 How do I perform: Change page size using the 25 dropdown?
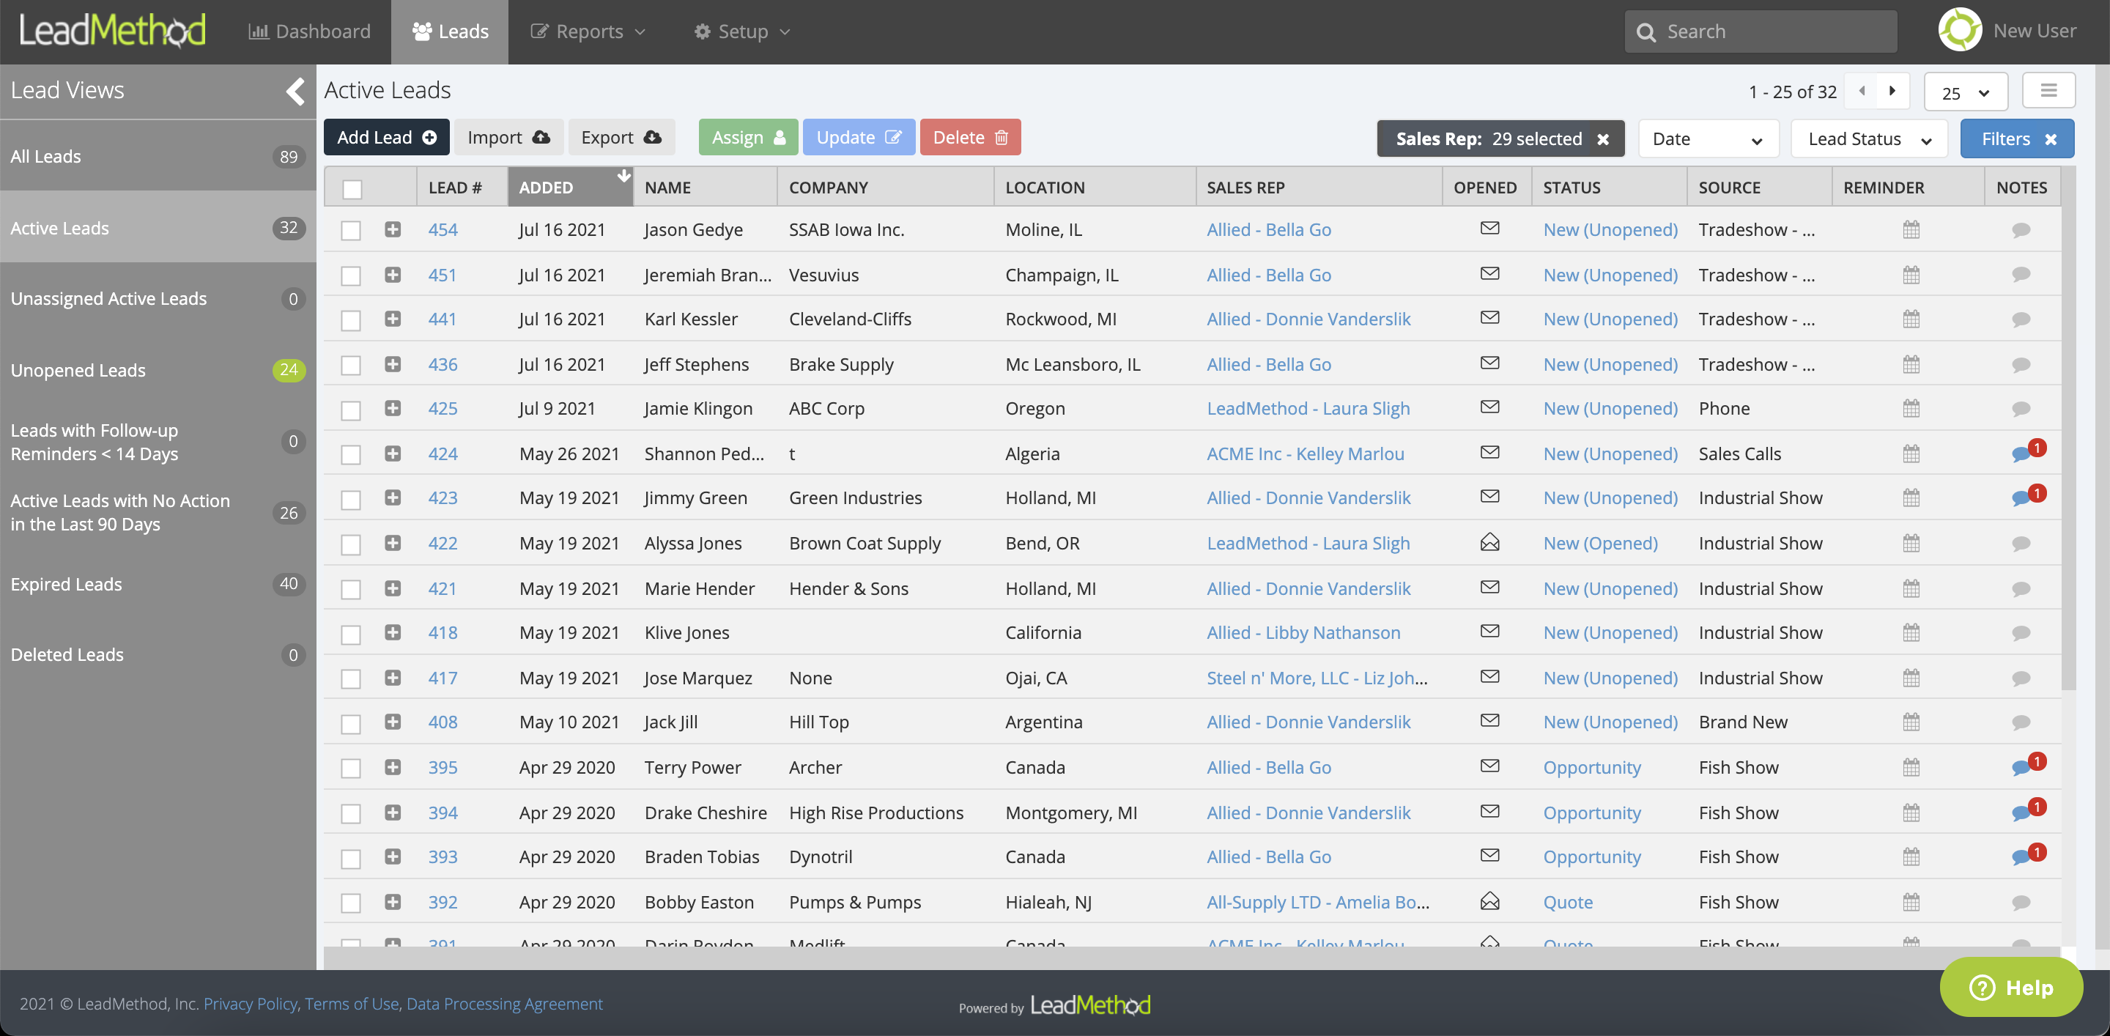click(1965, 91)
